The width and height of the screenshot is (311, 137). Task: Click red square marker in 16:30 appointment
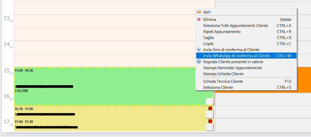[x=210, y=108]
